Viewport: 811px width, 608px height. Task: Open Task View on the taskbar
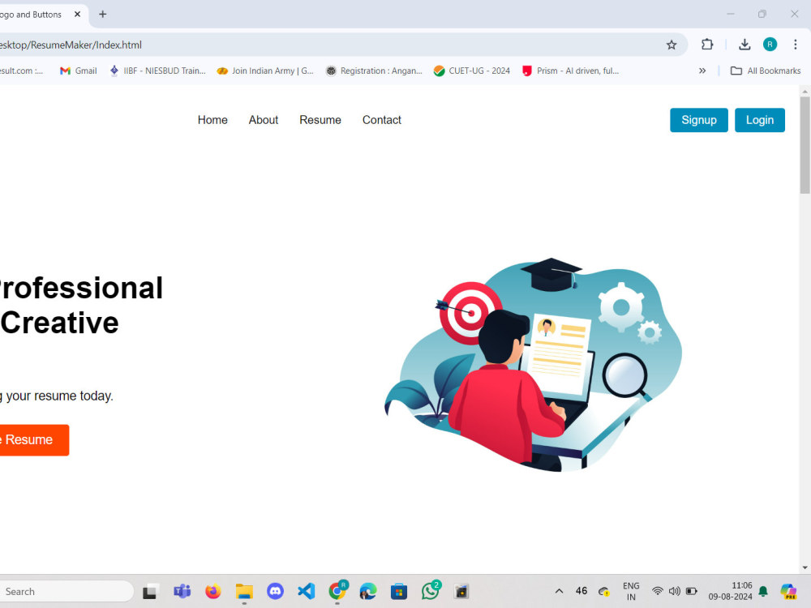click(x=151, y=591)
